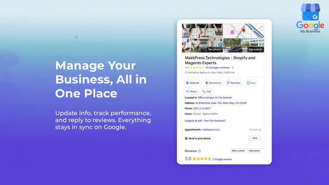Click the Write a review button
The height and width of the screenshot is (185, 329).
238,151
